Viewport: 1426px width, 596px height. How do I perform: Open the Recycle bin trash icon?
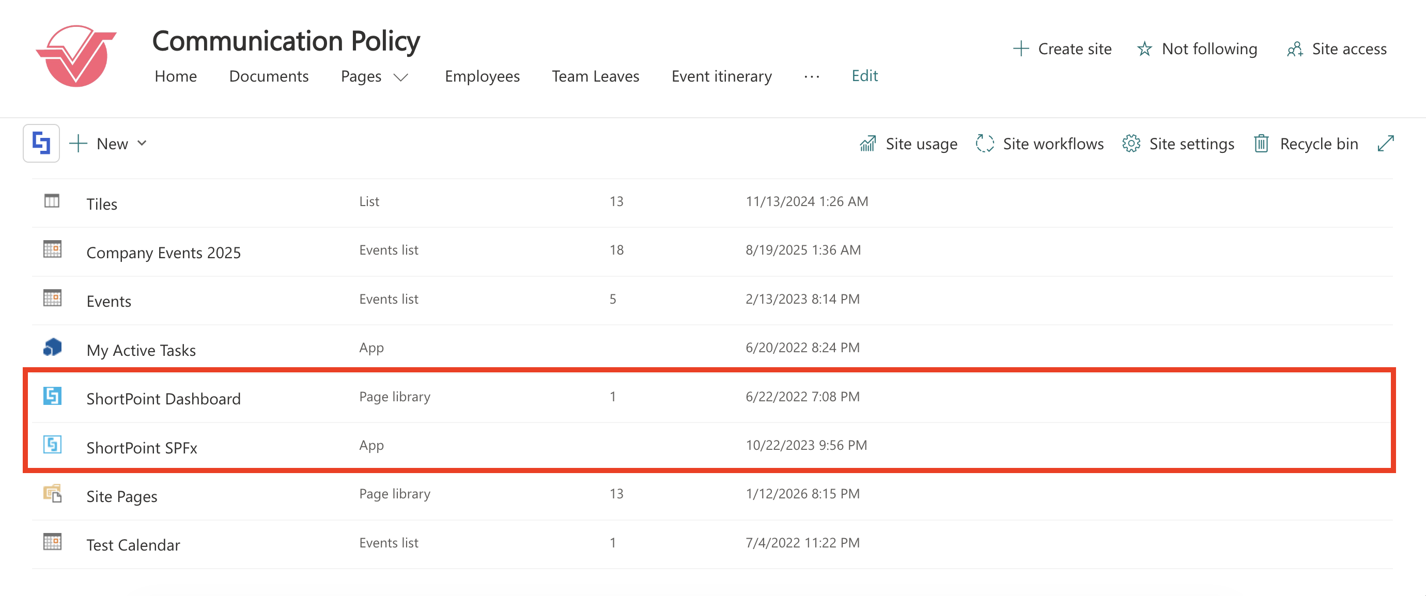[1261, 144]
